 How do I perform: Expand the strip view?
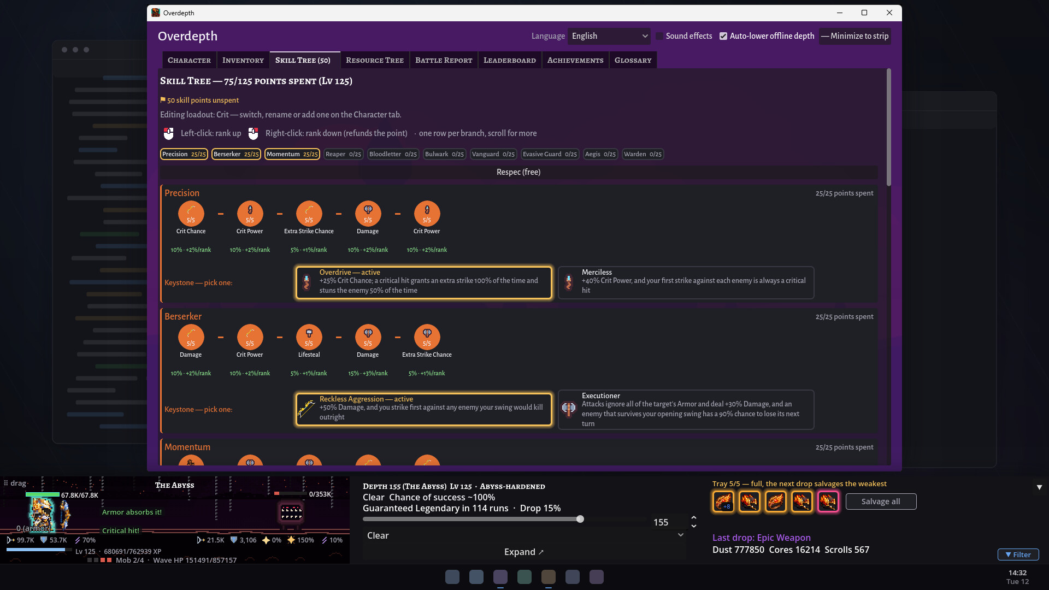(524, 552)
